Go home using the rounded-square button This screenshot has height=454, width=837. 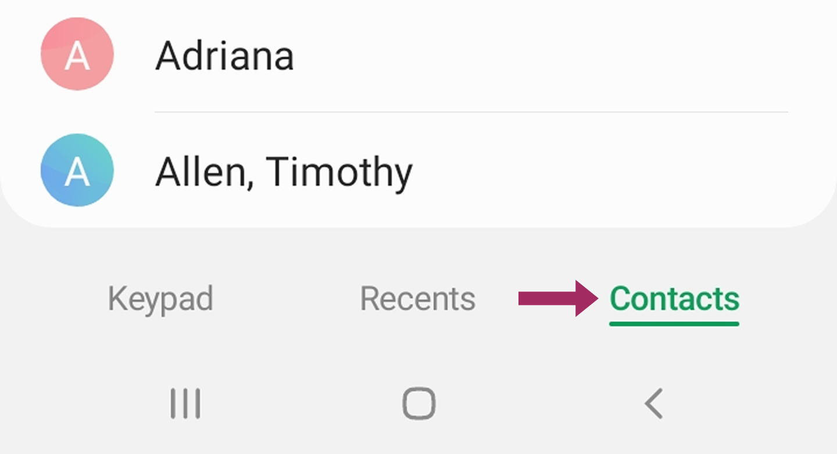click(x=419, y=403)
